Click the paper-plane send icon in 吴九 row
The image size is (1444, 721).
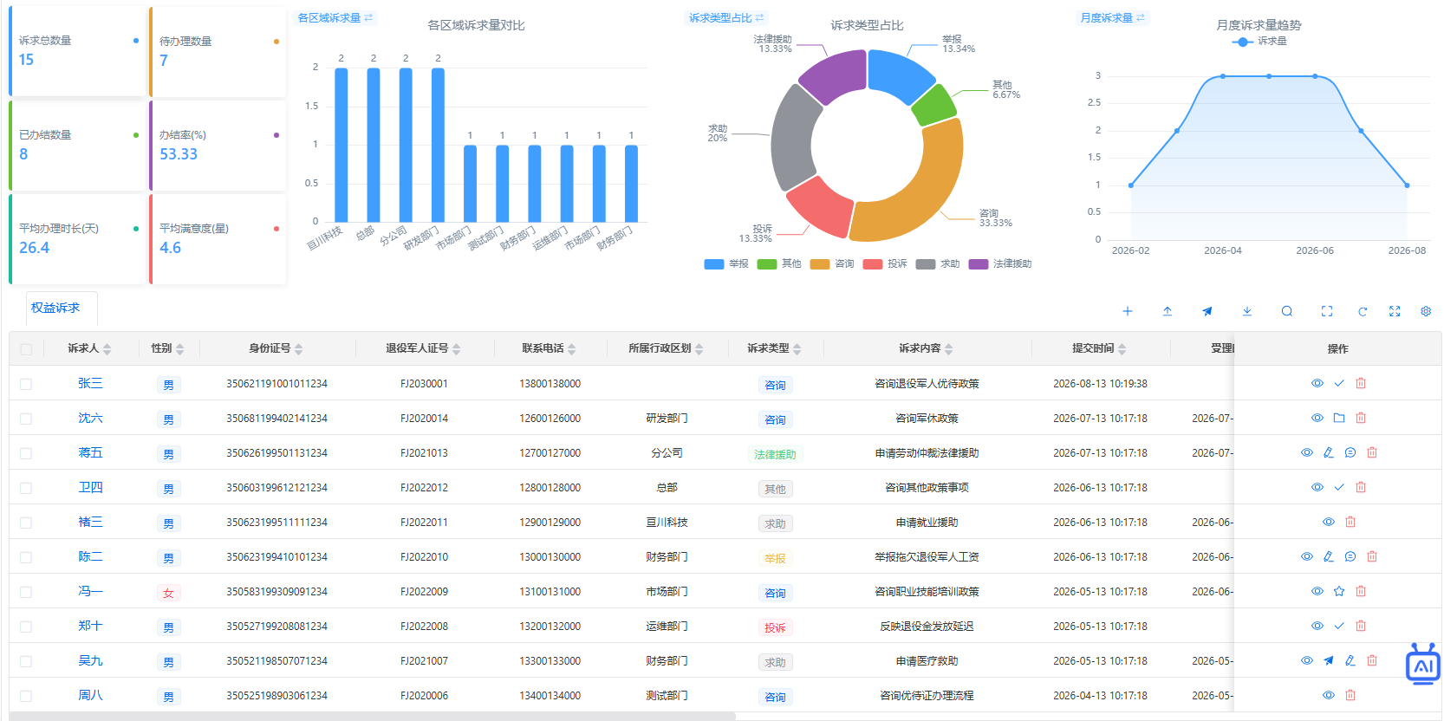point(1329,660)
